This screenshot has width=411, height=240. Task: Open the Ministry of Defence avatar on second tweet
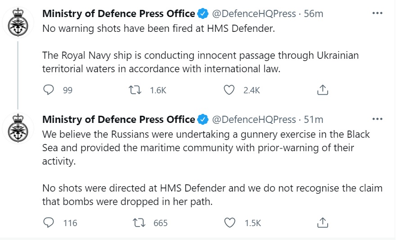tap(18, 128)
